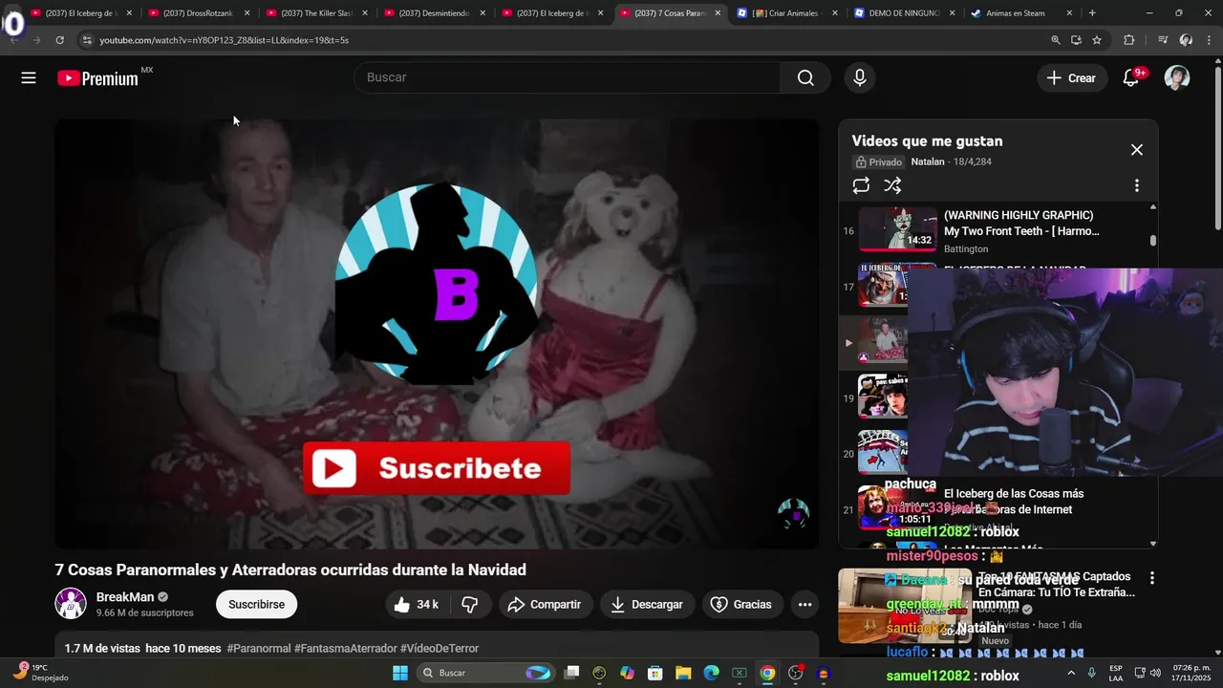Open playlist three-dot options menu

pyautogui.click(x=1136, y=185)
